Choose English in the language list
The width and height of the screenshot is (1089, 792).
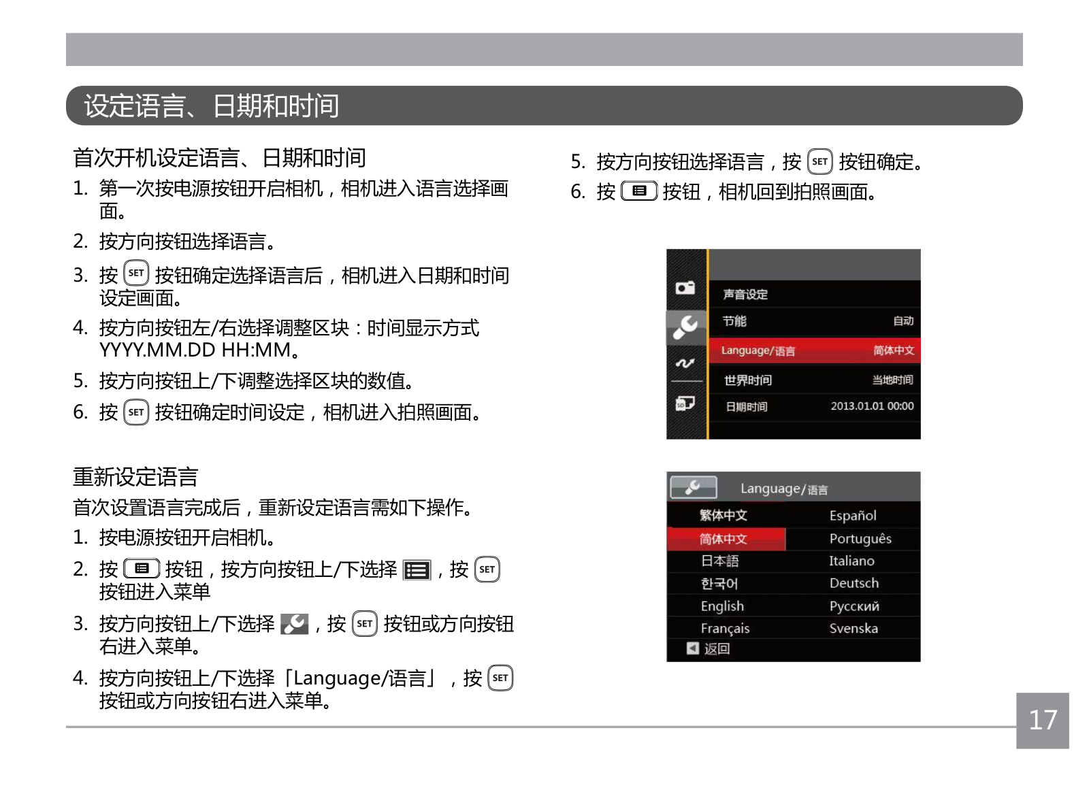tap(722, 606)
